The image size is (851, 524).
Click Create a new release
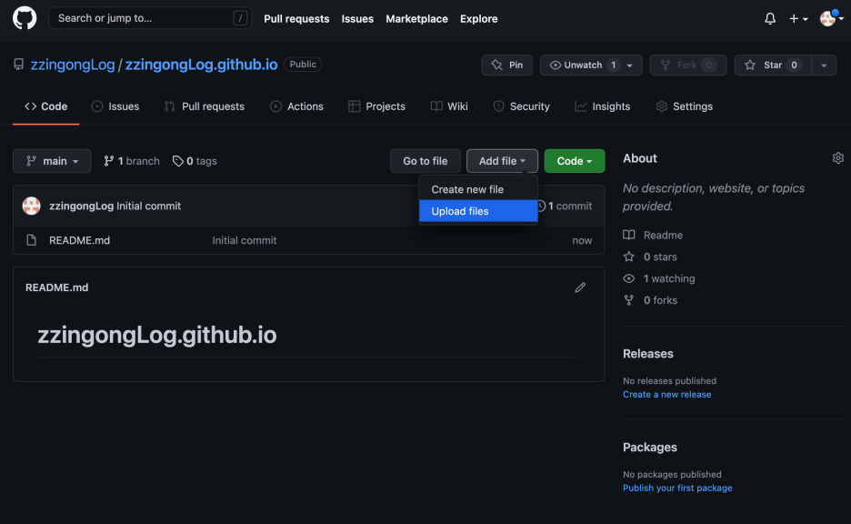[667, 394]
